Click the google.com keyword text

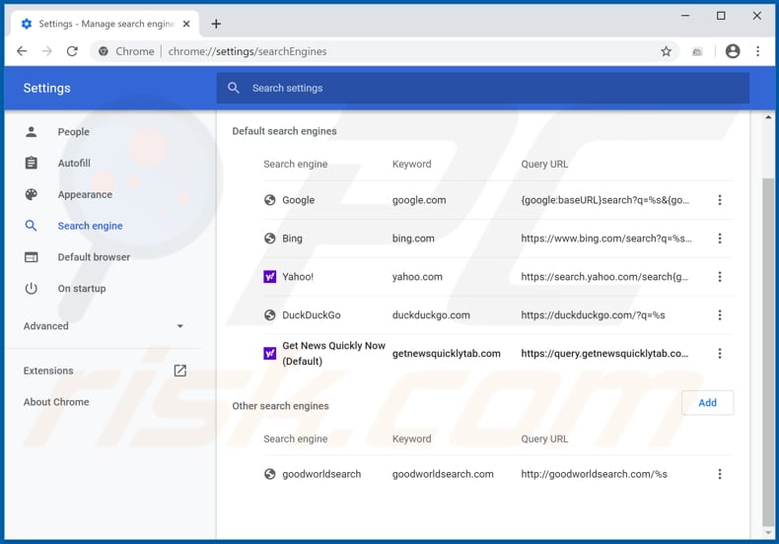point(419,200)
